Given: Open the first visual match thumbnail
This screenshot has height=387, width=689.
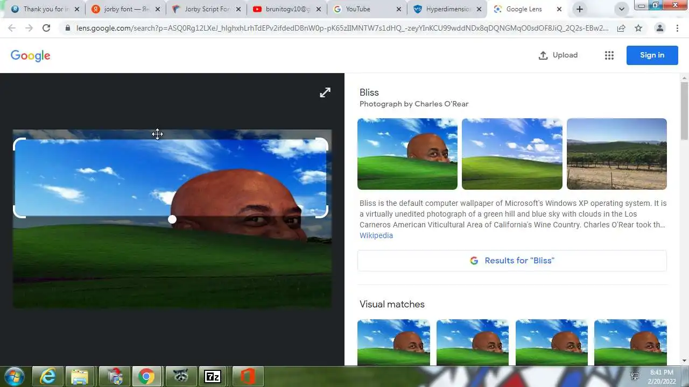Looking at the screenshot, I should coord(393,342).
